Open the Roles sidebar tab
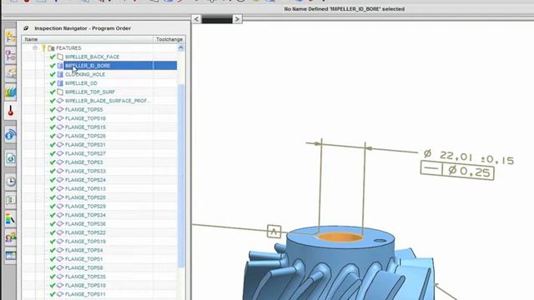This screenshot has width=534, height=300. (x=10, y=237)
